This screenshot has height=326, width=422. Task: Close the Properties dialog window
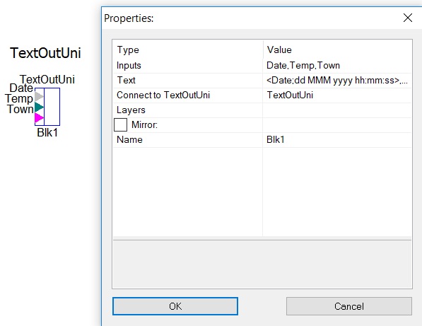tap(408, 18)
